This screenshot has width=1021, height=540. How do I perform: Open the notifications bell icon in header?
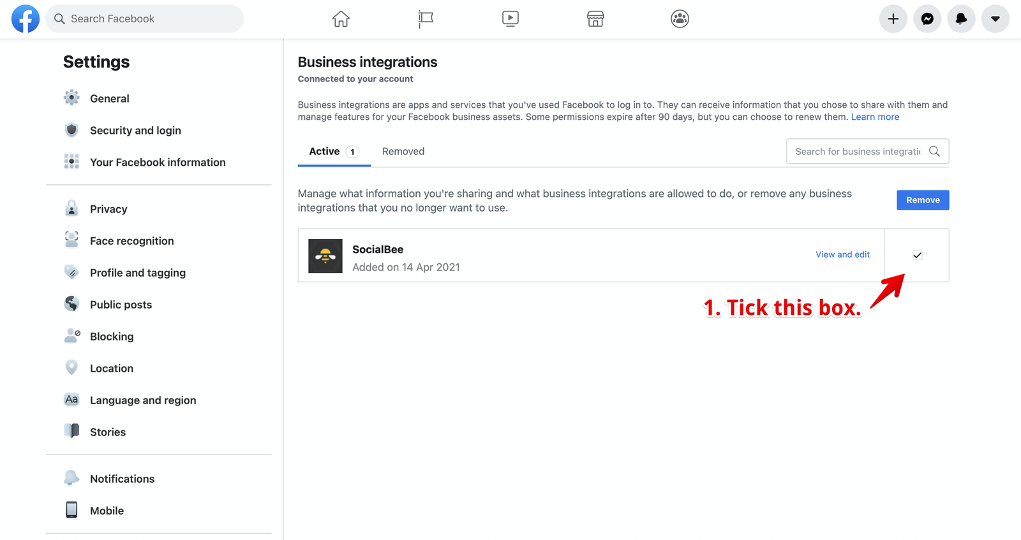[961, 19]
